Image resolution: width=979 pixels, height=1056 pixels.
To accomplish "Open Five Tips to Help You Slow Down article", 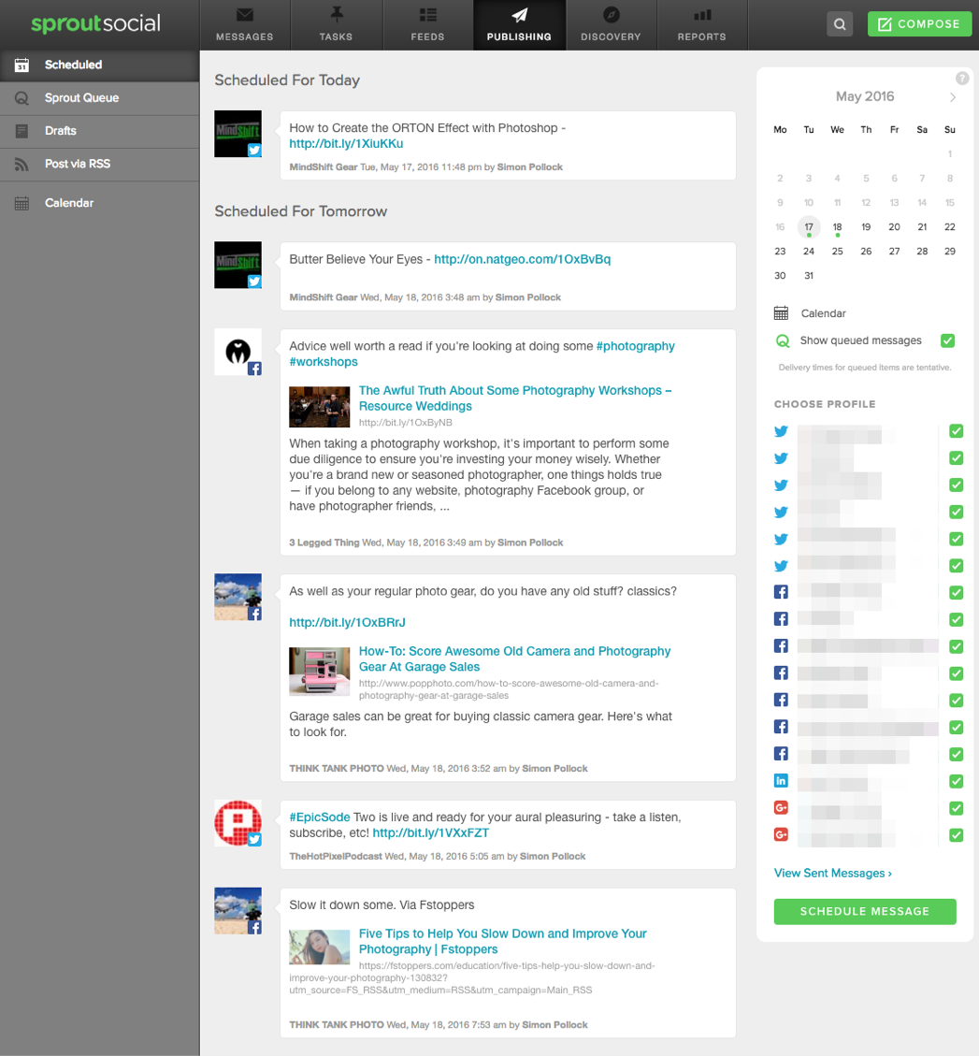I will (x=502, y=942).
